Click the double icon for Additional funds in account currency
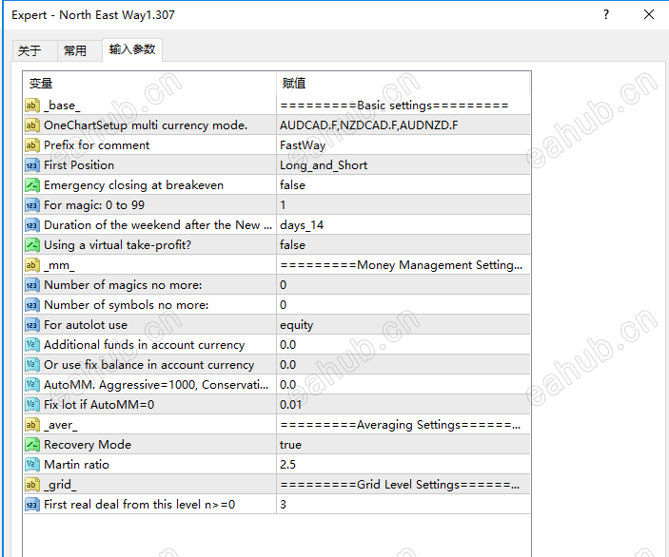Viewport: 669px width, 557px height. pos(32,345)
